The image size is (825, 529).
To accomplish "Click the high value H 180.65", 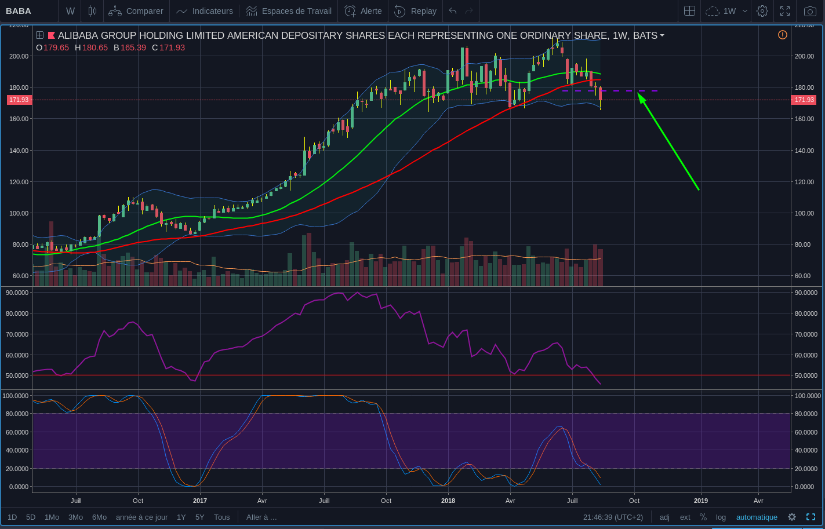I will pos(91,48).
